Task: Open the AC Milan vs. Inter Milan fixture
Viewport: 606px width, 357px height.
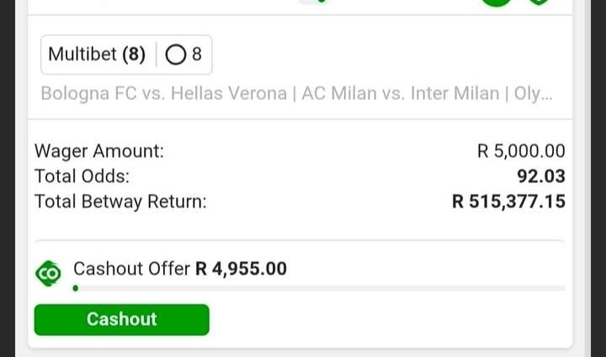Action: click(x=401, y=94)
